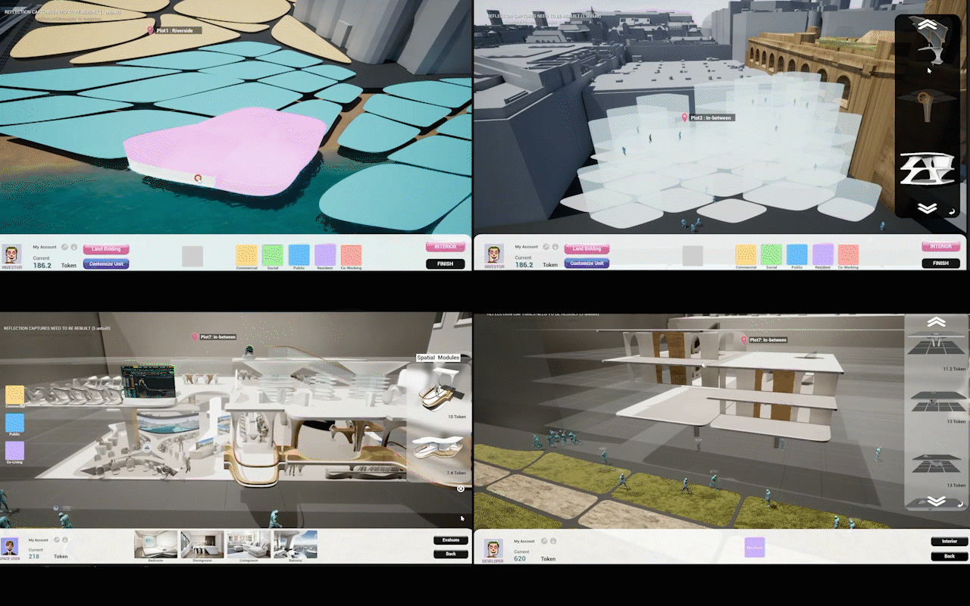Toggle the Interior option in the developer view
Screen dimensions: 970x606
(949, 541)
